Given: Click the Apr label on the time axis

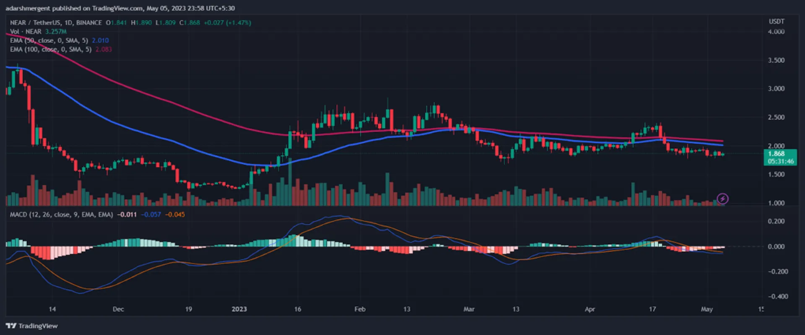Looking at the screenshot, I should (x=589, y=309).
